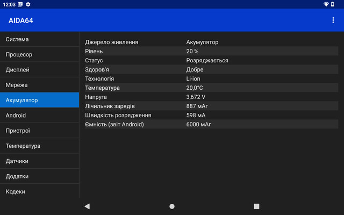This screenshot has width=344, height=215.
Task: Select the 887 мАг charge counter value
Action: click(197, 106)
